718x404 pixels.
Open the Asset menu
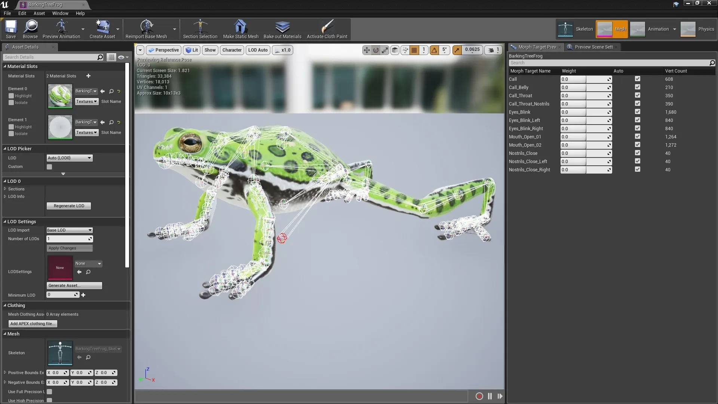tap(39, 13)
